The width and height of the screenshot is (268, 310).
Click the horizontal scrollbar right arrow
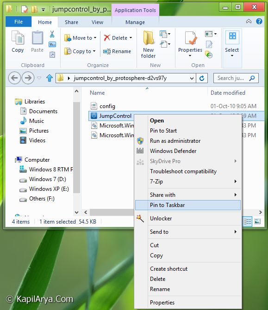click(260, 213)
